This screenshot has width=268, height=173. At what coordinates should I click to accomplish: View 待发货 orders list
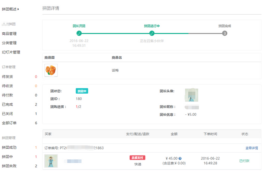coord(8,77)
